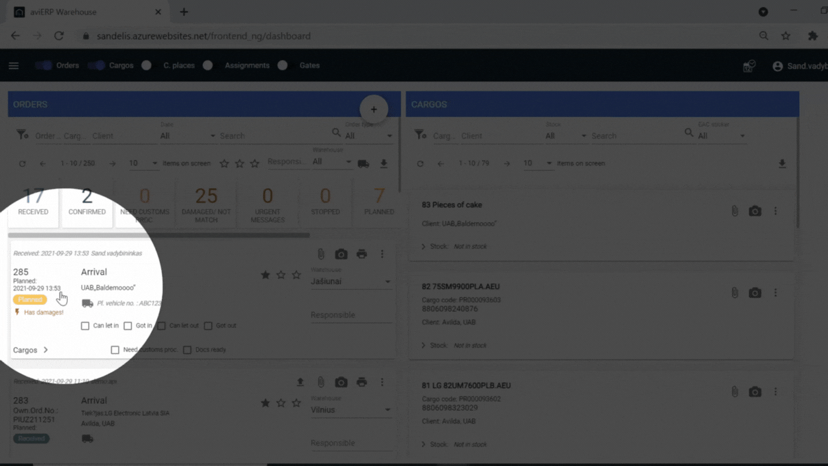The width and height of the screenshot is (828, 466).
Task: Open the EAC sticker dropdown
Action: [722, 136]
